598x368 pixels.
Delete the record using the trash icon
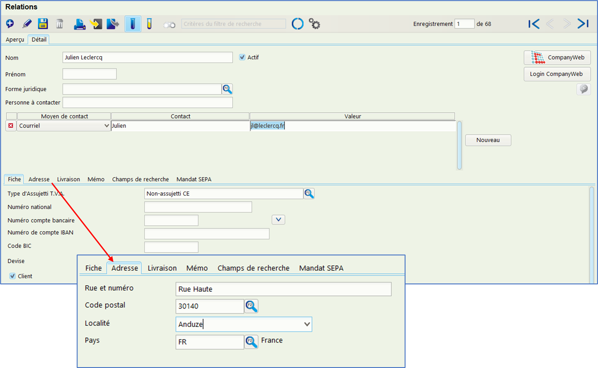point(60,24)
